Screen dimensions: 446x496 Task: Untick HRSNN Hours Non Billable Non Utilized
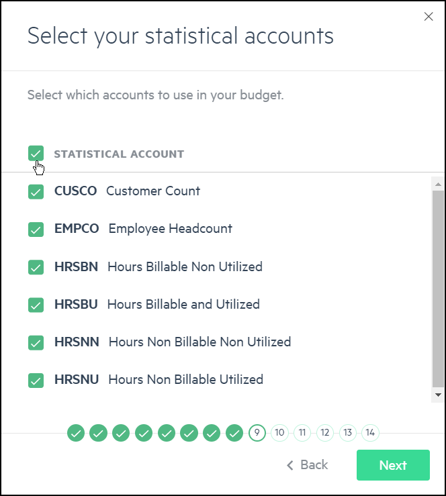(36, 342)
